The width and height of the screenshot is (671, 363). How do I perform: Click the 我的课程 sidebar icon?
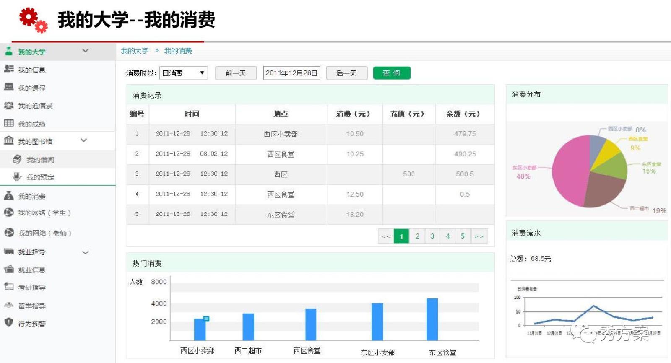9,87
